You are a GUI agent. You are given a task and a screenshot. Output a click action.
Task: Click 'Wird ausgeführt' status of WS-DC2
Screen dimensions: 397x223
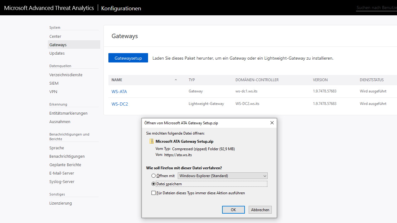point(373,104)
